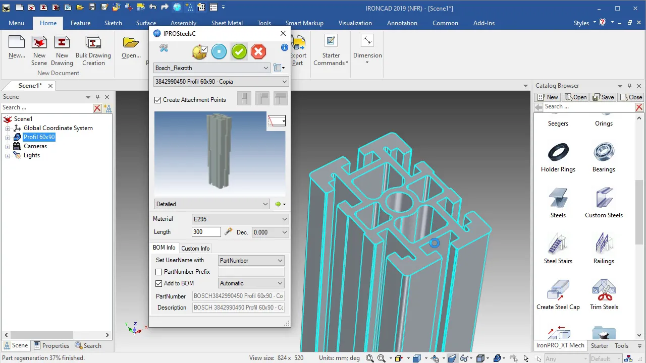Open the Detailed representation dropdown
Screen dimensions: 646x363
pos(212,204)
